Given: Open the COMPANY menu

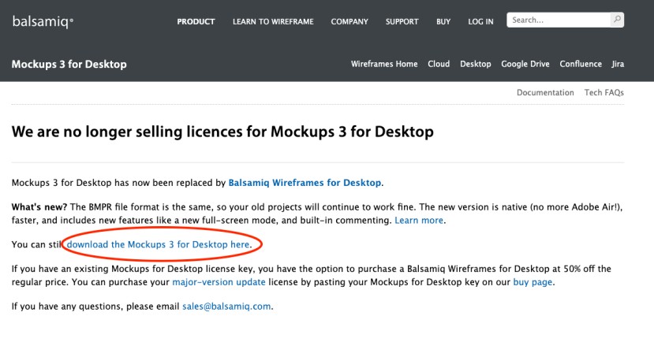Looking at the screenshot, I should (349, 22).
